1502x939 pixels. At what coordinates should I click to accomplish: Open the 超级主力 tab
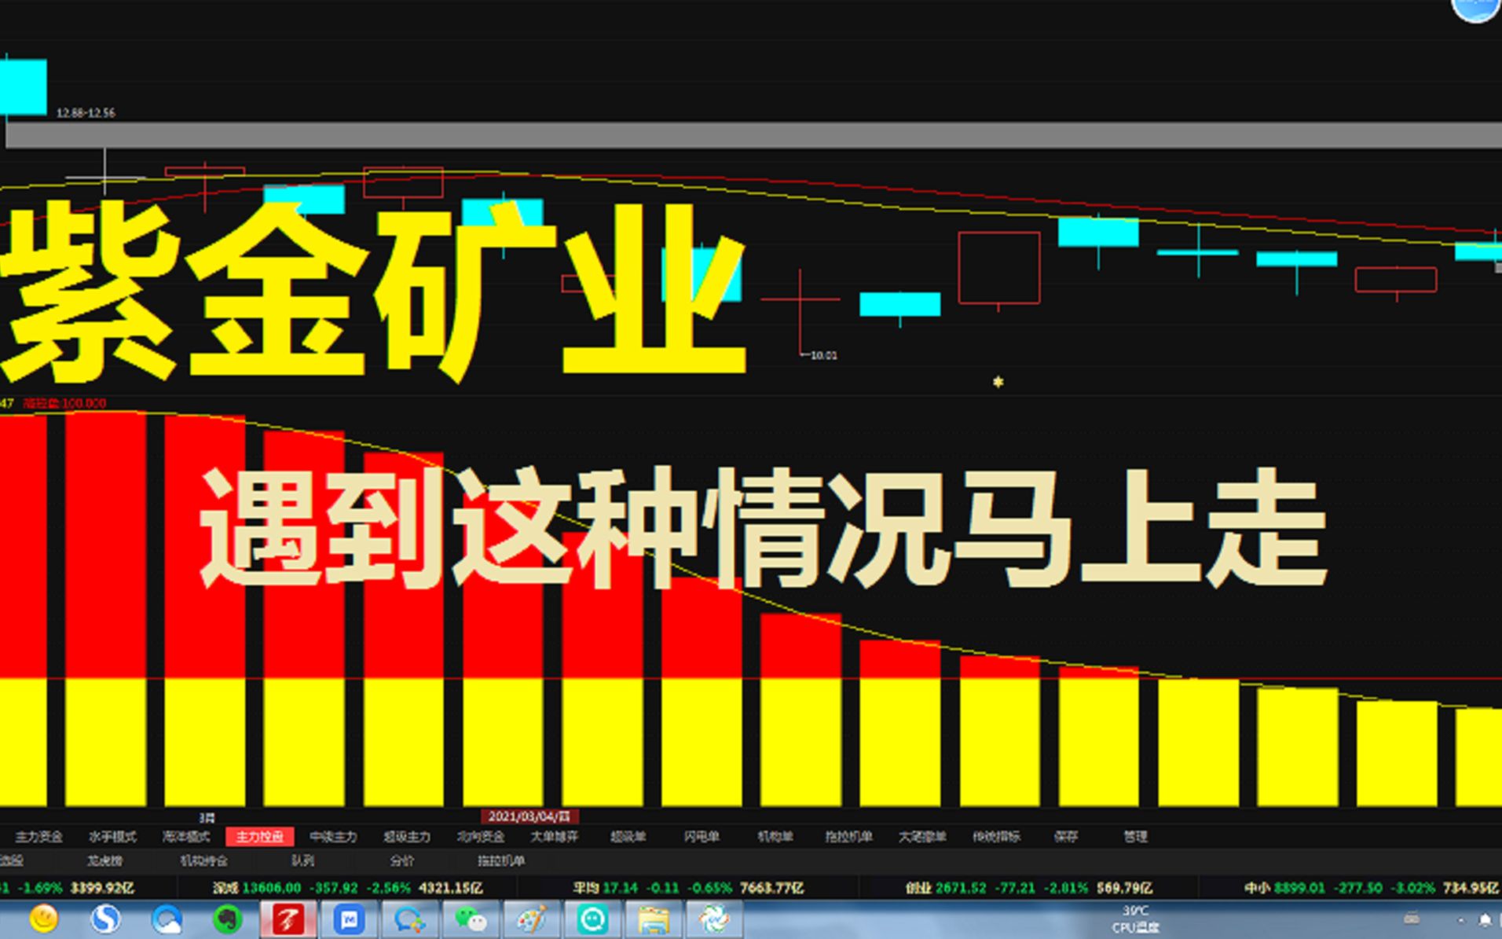click(407, 837)
